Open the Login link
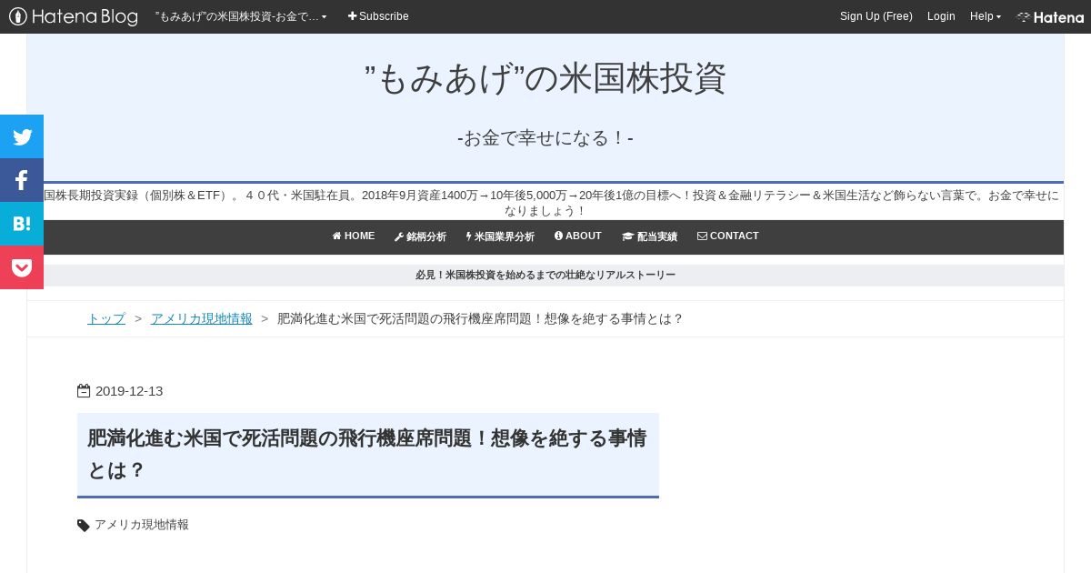 pos(941,16)
